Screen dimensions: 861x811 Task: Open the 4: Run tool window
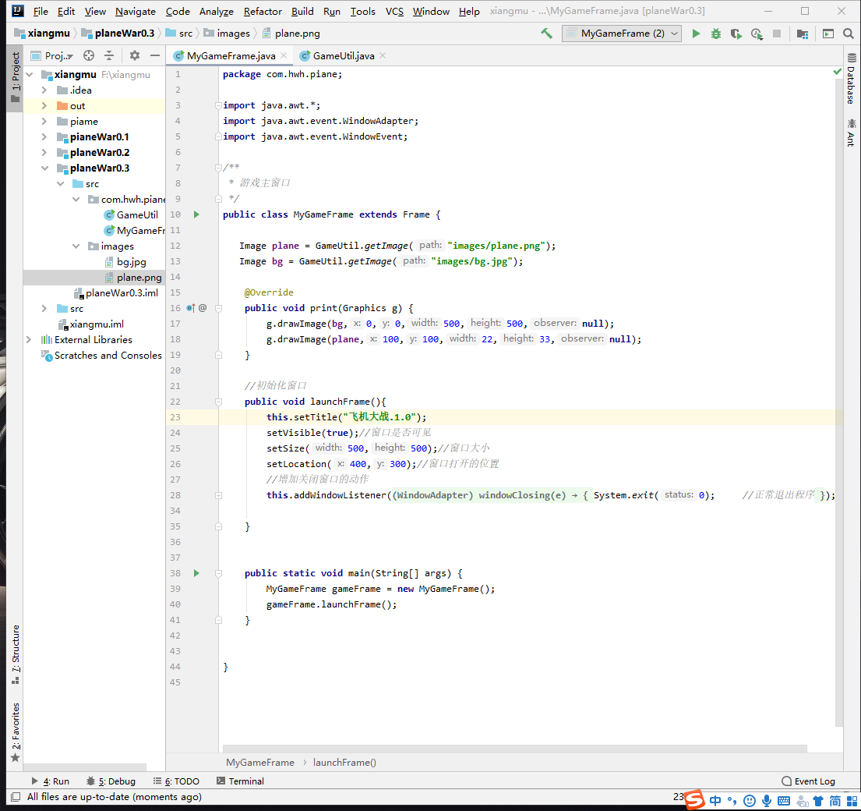pyautogui.click(x=51, y=781)
